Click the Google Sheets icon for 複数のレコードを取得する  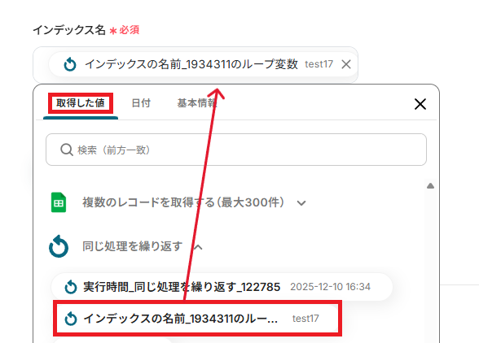59,202
